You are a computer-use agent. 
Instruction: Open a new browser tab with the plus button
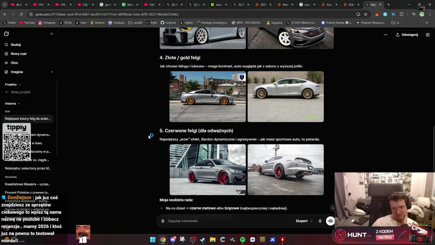388,5
